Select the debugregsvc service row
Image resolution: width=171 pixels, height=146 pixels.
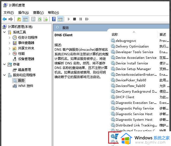[140, 41]
